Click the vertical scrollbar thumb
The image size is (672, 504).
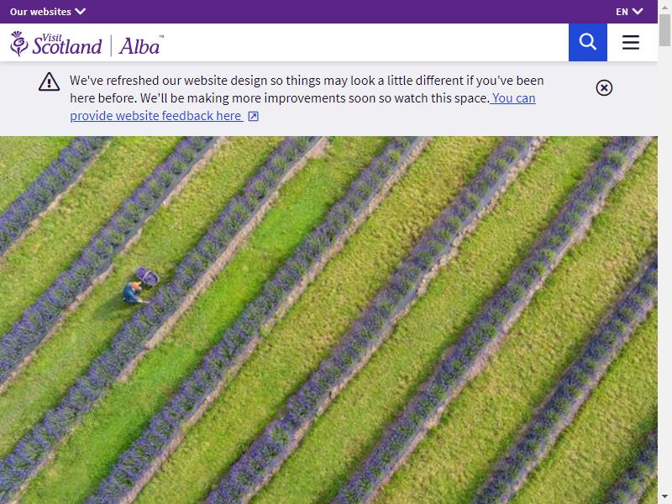click(x=664, y=29)
